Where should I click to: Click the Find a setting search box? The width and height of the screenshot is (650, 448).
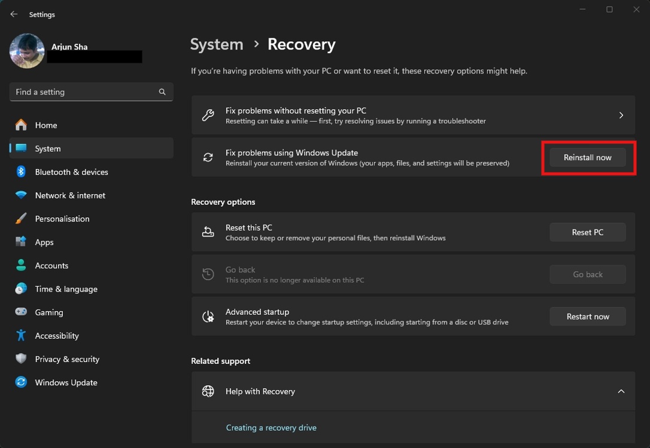click(x=91, y=91)
